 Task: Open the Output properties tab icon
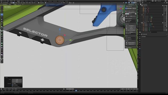tap(140, 37)
